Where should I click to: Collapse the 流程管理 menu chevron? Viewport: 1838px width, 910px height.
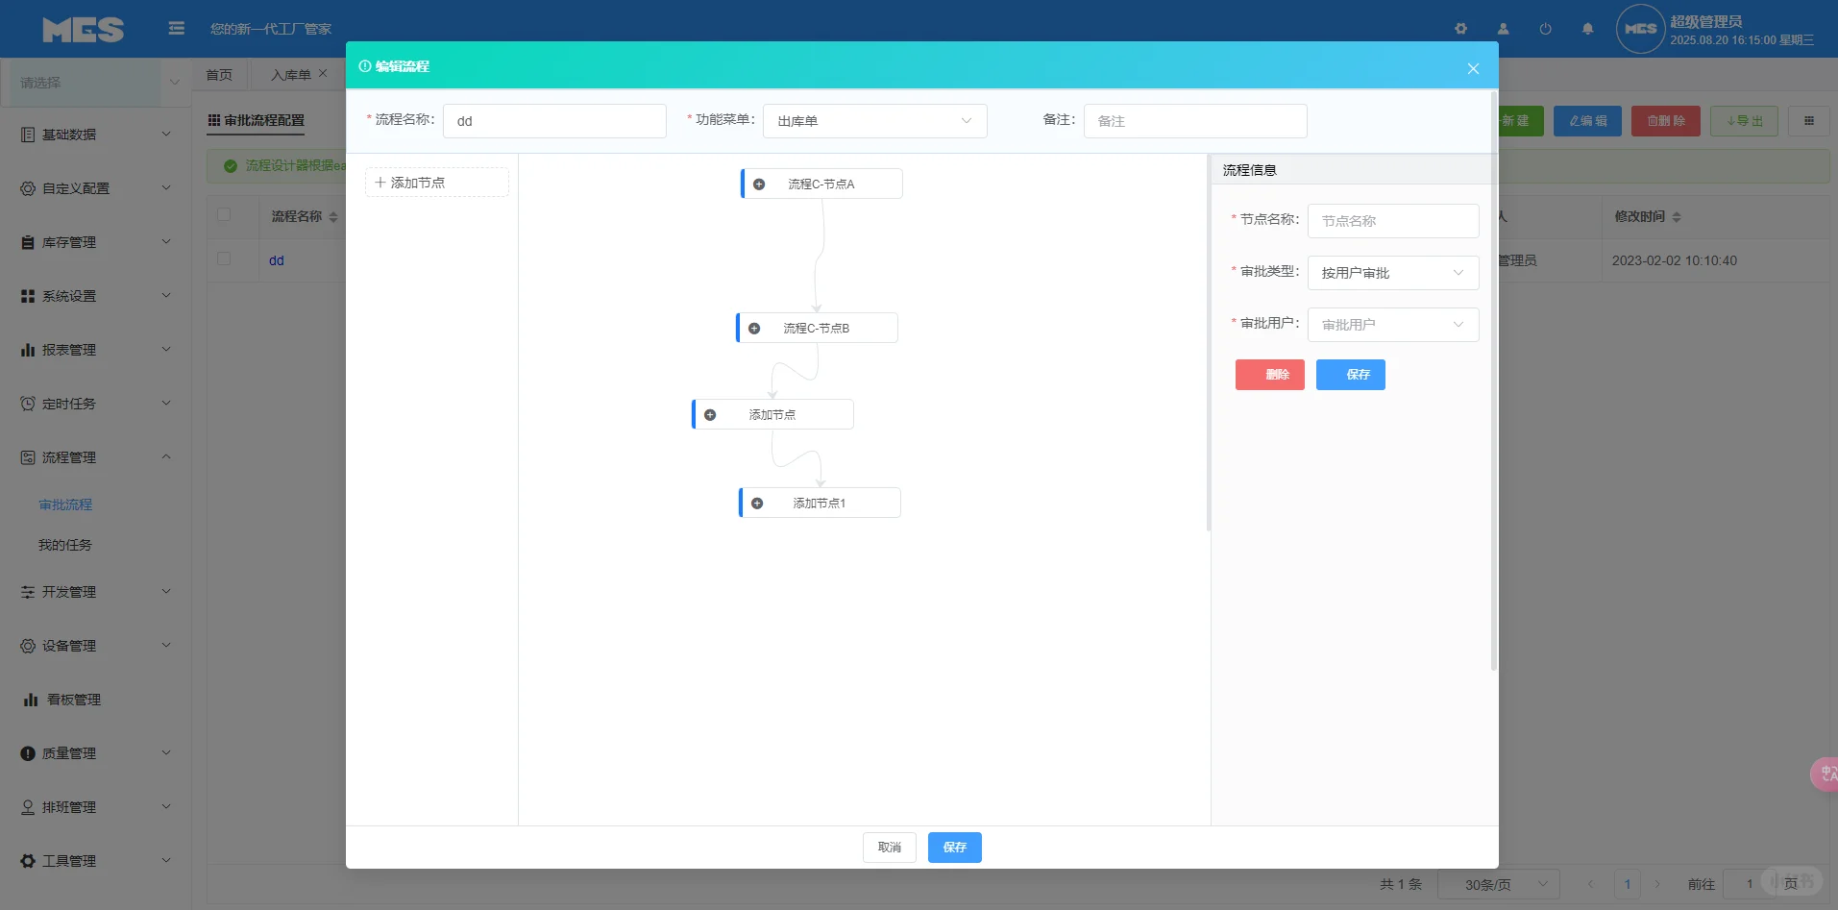click(166, 456)
